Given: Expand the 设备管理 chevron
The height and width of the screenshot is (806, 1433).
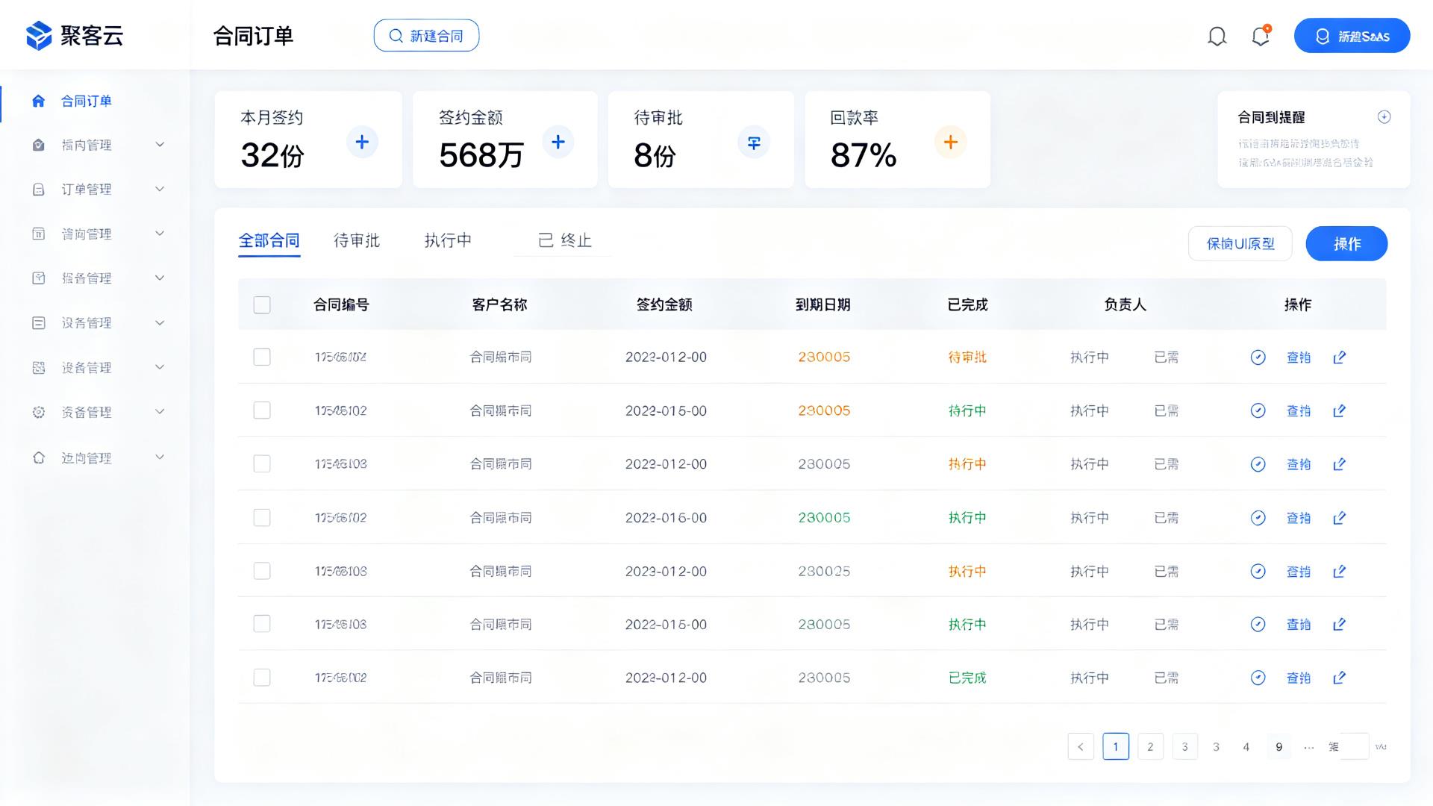Looking at the screenshot, I should tap(160, 366).
